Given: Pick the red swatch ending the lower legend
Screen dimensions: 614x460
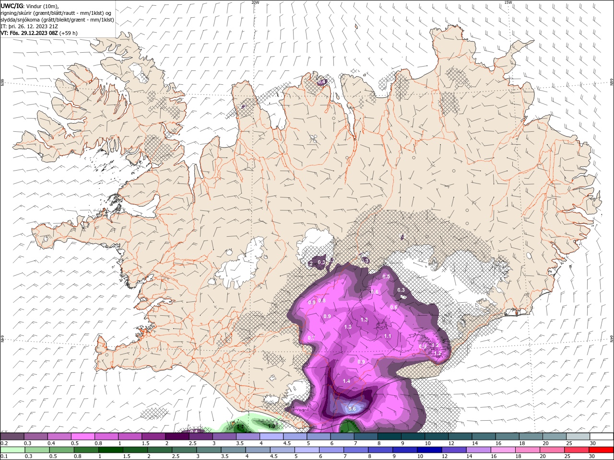Looking at the screenshot, I should pos(602,450).
